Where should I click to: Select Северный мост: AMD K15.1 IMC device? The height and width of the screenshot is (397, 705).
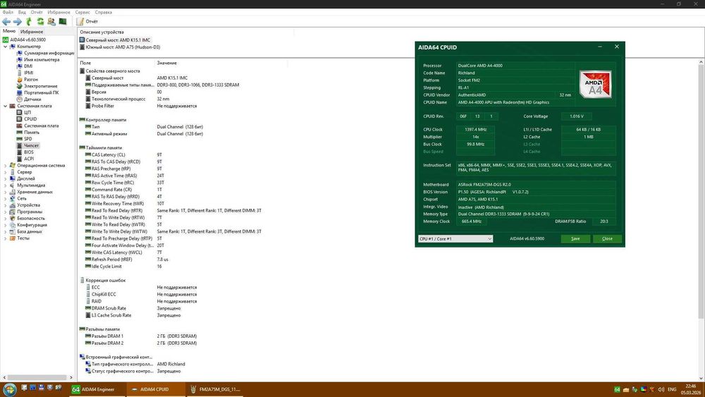(x=118, y=40)
